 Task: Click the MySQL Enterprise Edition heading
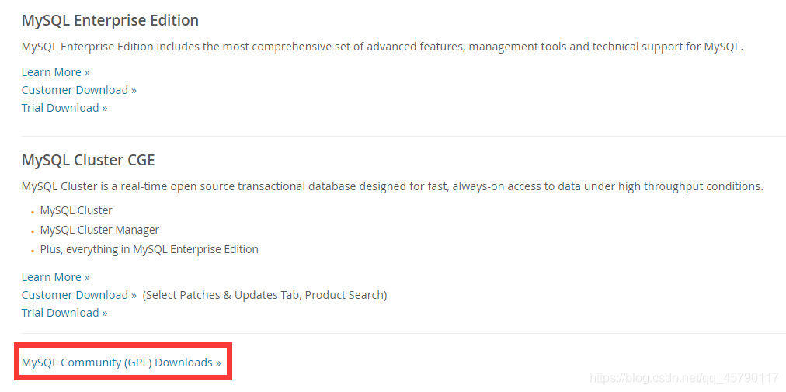tap(110, 20)
